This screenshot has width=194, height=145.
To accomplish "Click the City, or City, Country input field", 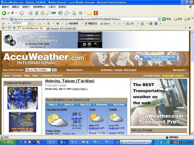I will pyautogui.click(x=38, y=70).
